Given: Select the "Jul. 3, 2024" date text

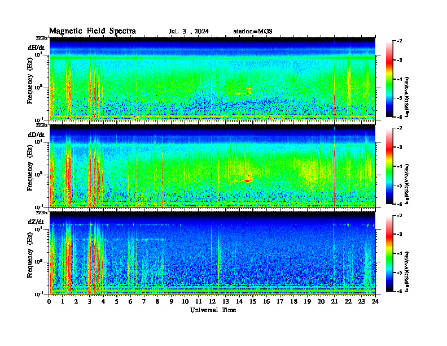Looking at the screenshot, I should [189, 32].
